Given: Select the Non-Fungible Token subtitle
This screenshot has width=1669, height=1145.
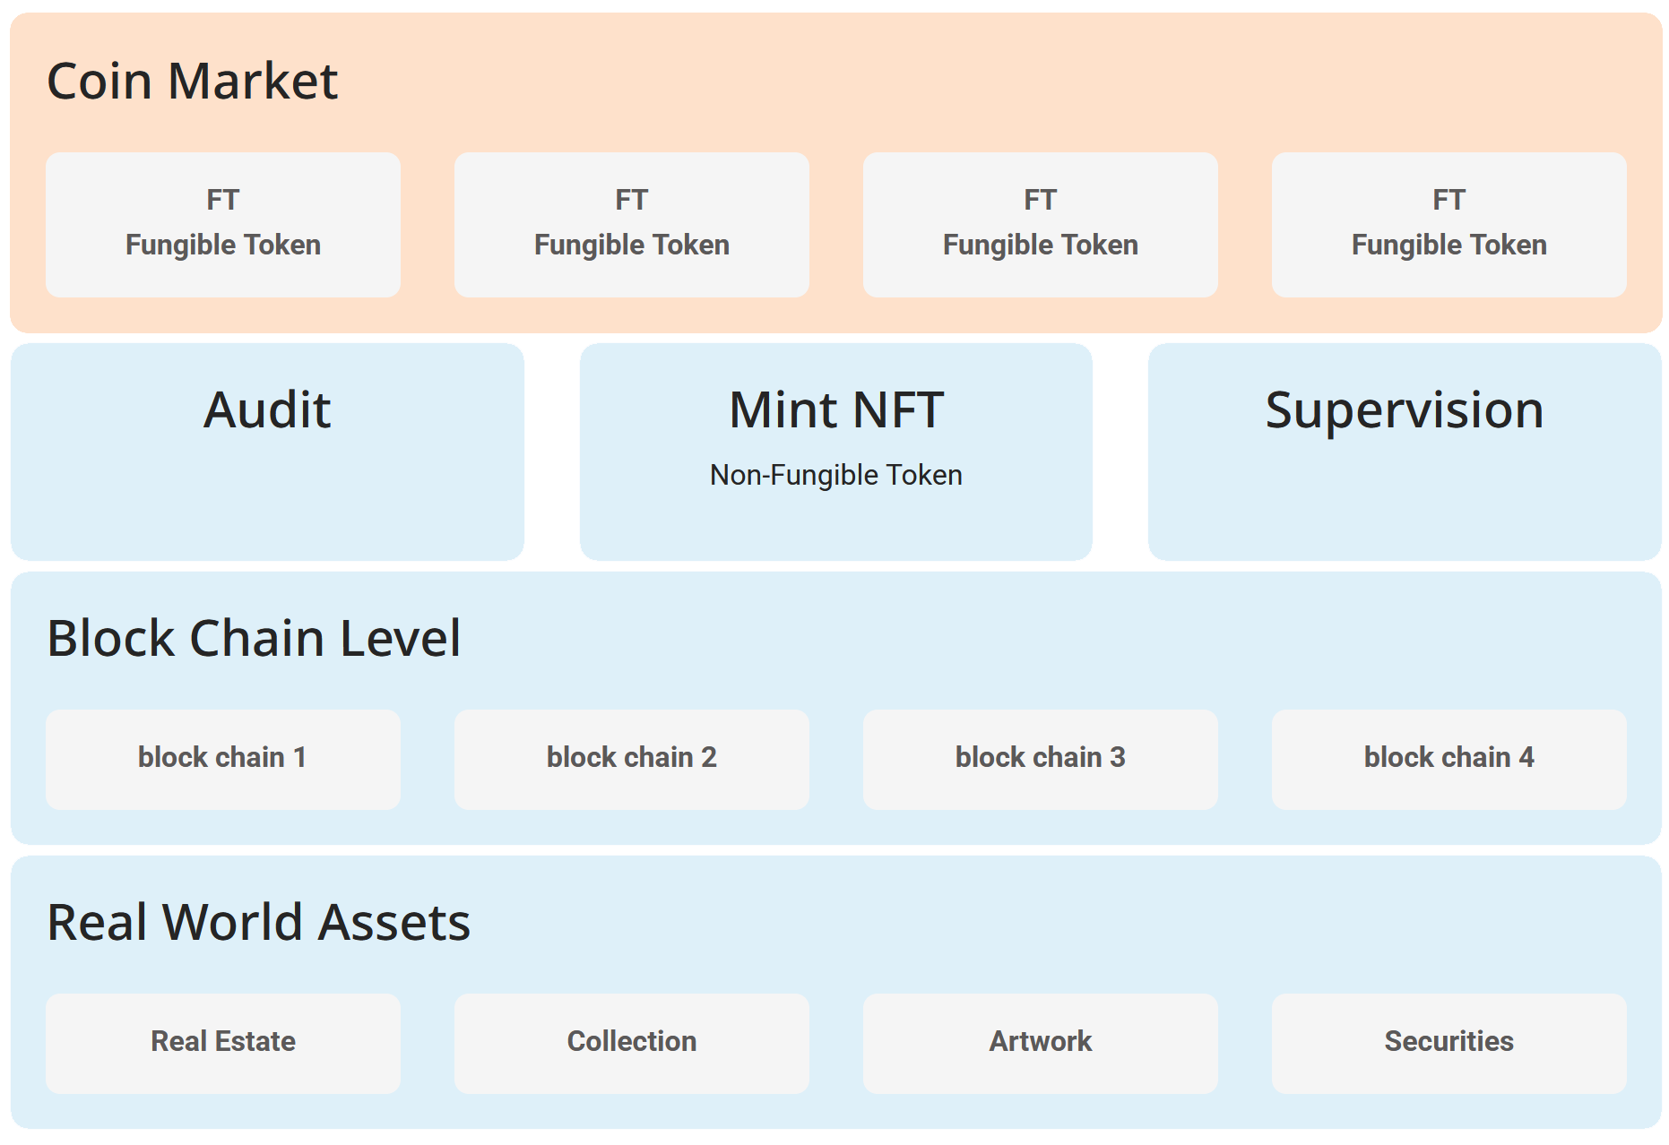Looking at the screenshot, I should tap(835, 475).
